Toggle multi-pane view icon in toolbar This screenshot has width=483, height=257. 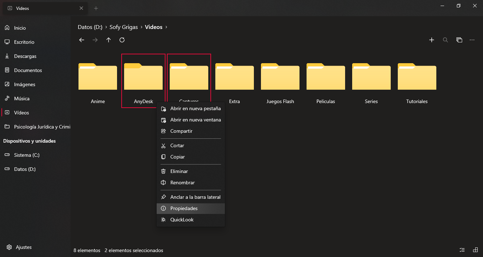(x=459, y=40)
